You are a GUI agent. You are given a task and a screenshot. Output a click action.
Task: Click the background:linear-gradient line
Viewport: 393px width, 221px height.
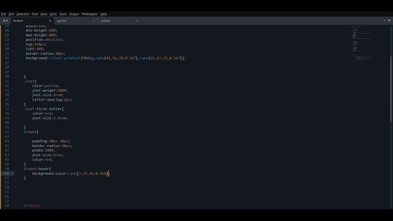(106, 58)
